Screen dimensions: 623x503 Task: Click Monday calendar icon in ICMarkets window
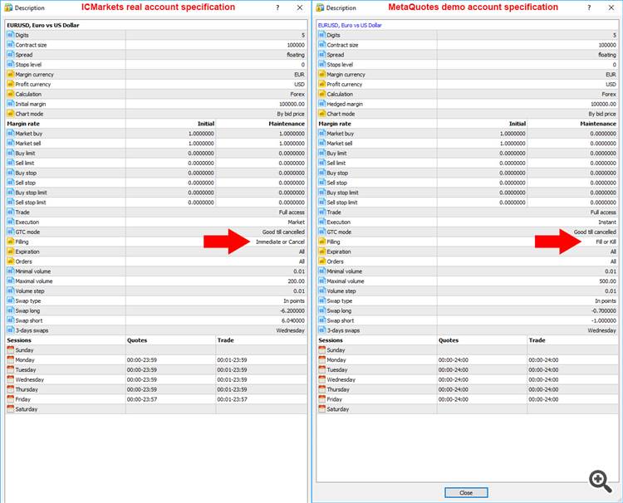pos(10,359)
